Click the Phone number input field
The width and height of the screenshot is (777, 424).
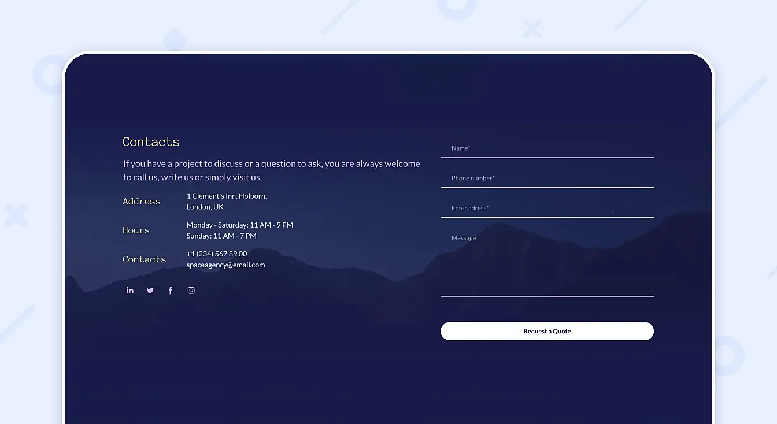547,179
